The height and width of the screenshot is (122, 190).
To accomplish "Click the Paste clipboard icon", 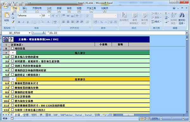I will (x=7, y=15).
